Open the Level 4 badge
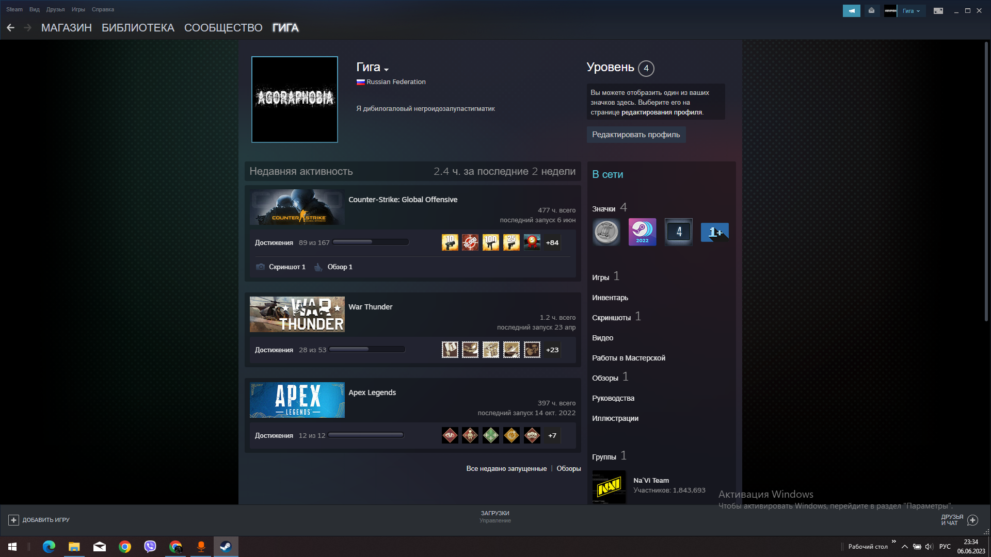The width and height of the screenshot is (991, 557). point(678,232)
